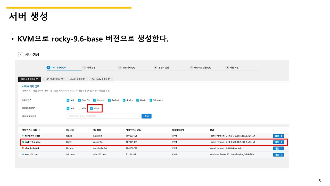Toggle CentOS checkbox
The height and width of the screenshot is (186, 330).
[79, 100]
